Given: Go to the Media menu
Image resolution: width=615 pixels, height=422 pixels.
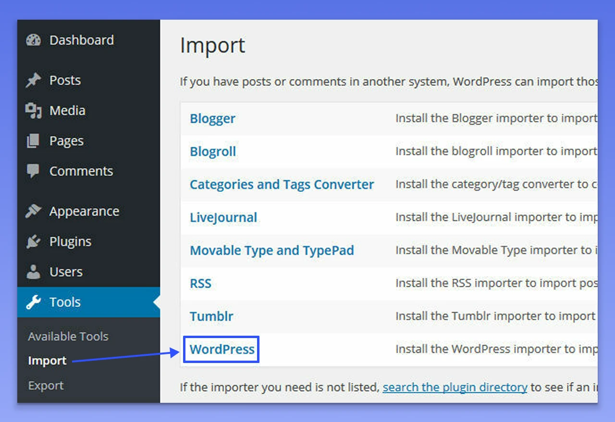Looking at the screenshot, I should (x=67, y=111).
